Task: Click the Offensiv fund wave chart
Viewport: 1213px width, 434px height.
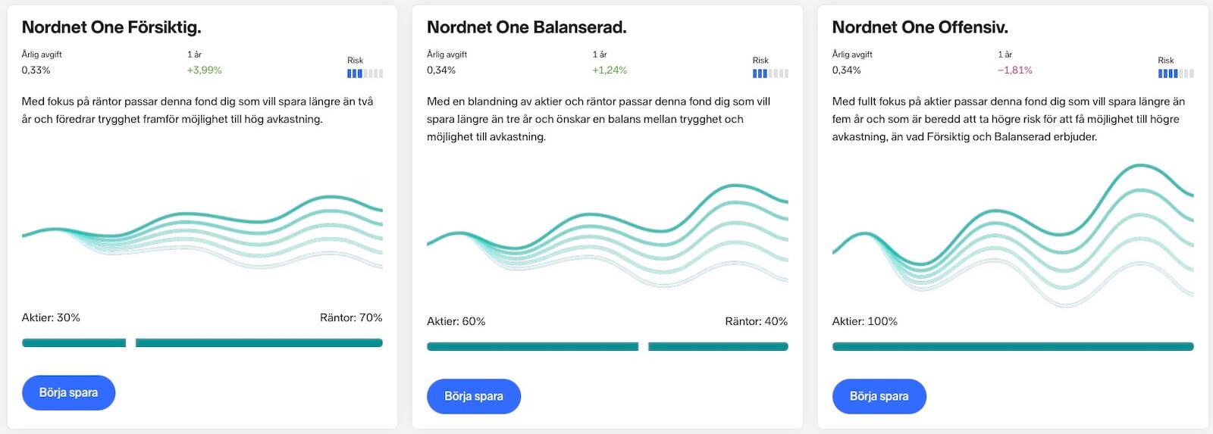Action: (x=1013, y=235)
